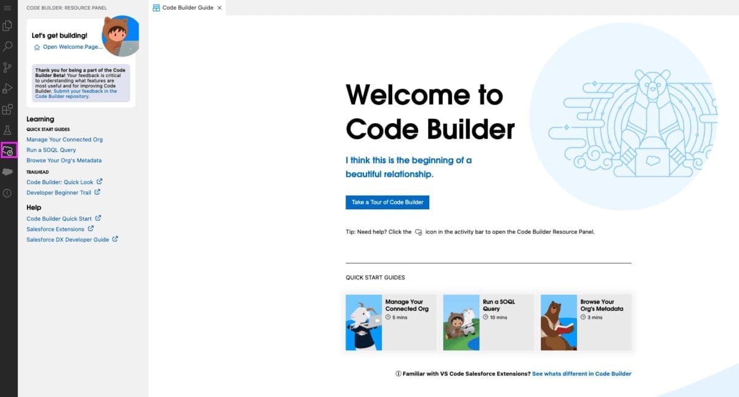
Task: Select the Browse Your Org's Metadata card
Action: pyautogui.click(x=586, y=323)
